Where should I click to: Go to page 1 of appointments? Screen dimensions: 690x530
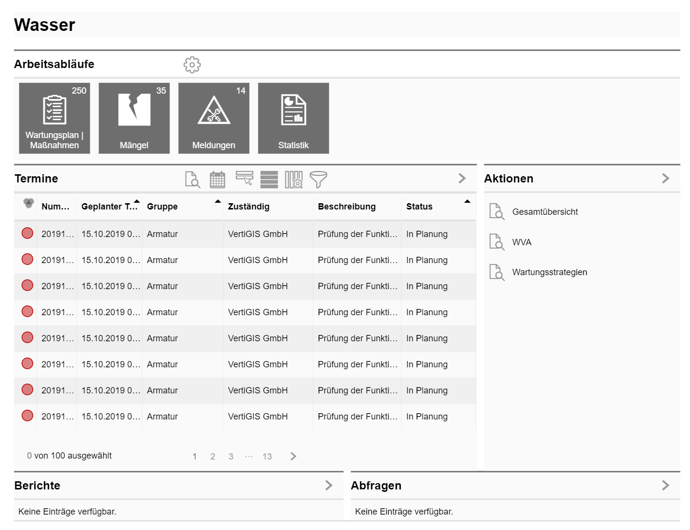pos(195,457)
